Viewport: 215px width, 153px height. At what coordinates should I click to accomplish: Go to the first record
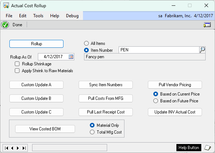[x=6, y=148]
